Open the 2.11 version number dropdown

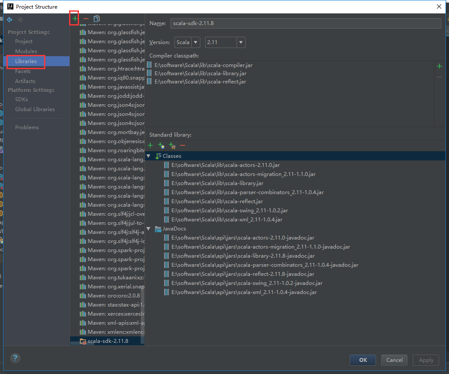tap(241, 42)
